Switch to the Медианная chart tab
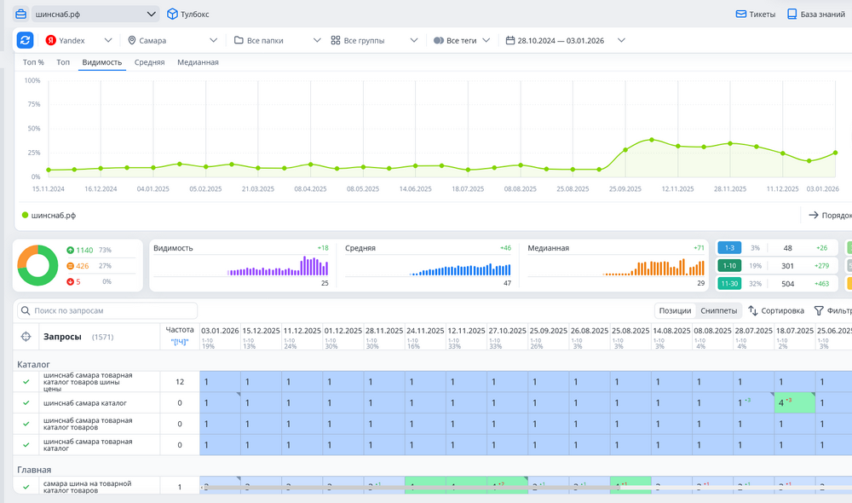This screenshot has height=503, width=852. coord(198,62)
